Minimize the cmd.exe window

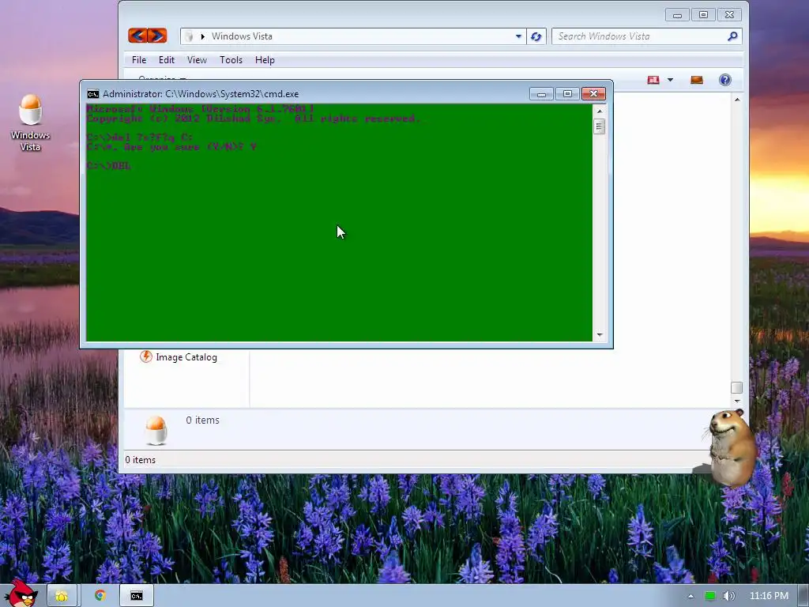coord(541,94)
